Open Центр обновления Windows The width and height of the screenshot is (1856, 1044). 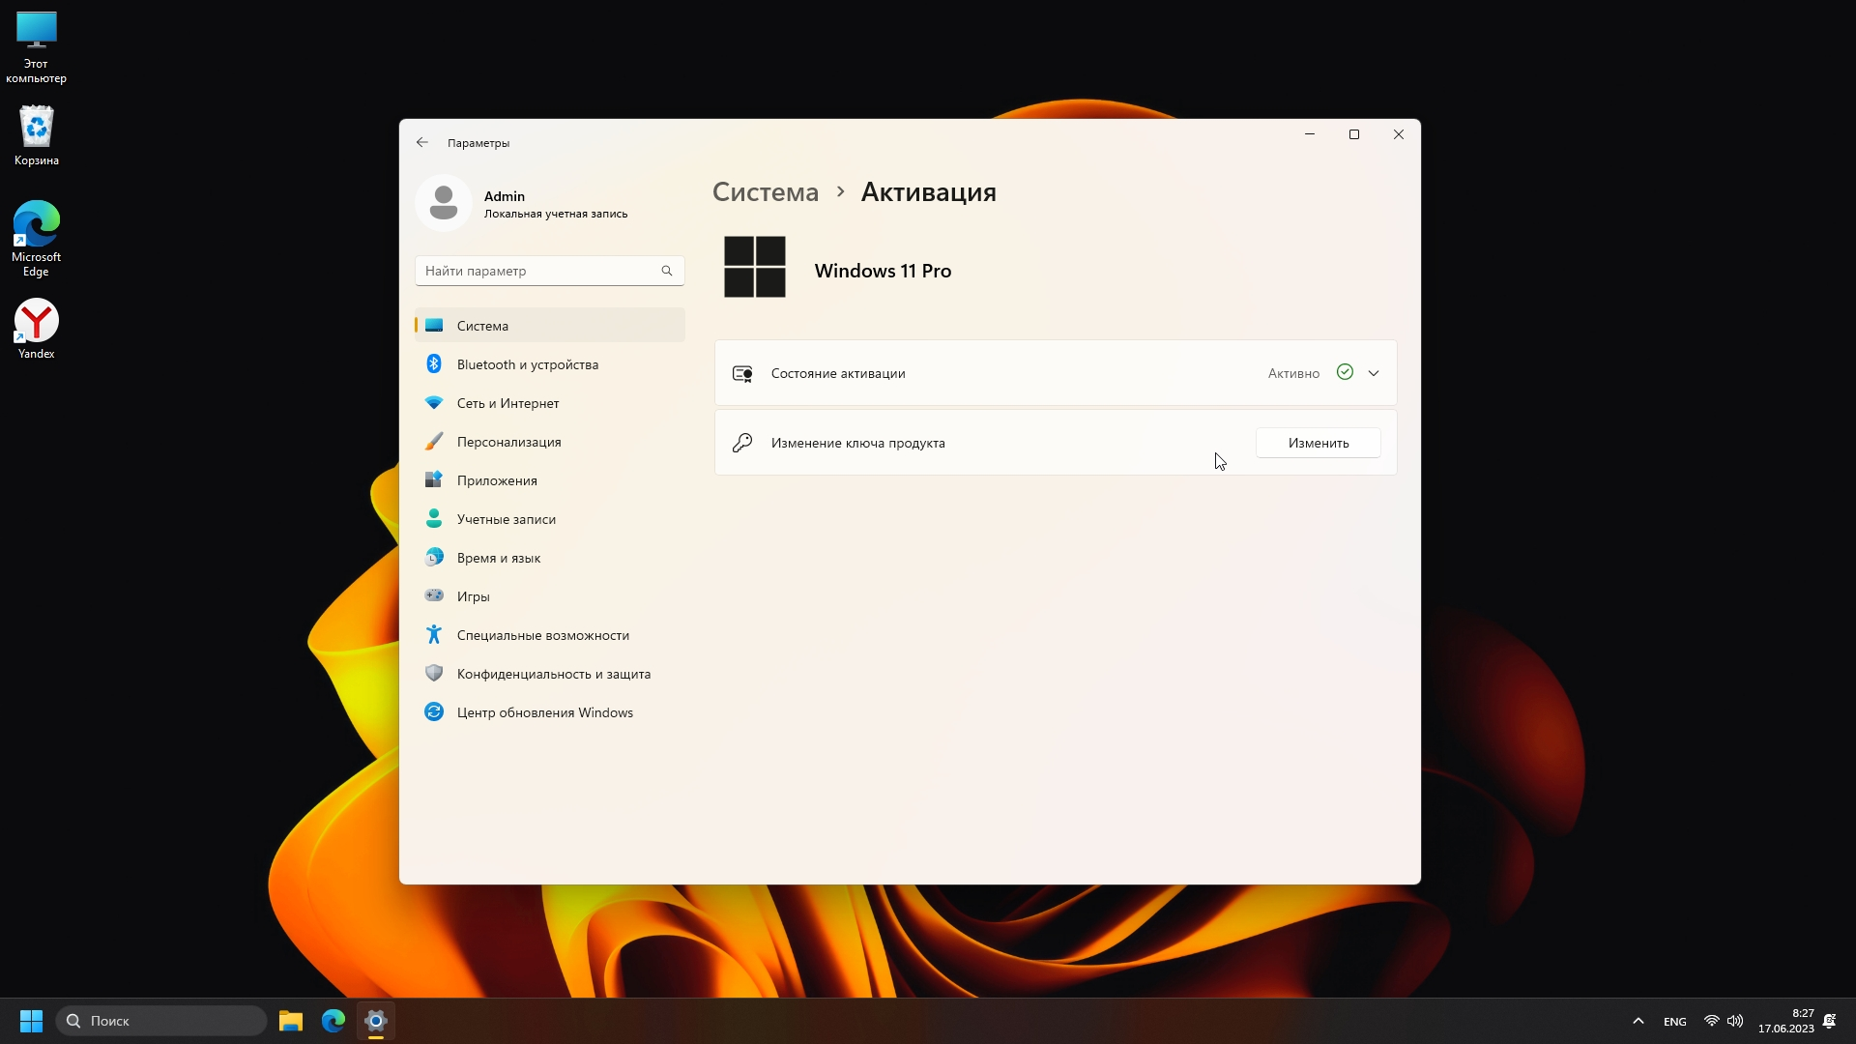pos(544,712)
